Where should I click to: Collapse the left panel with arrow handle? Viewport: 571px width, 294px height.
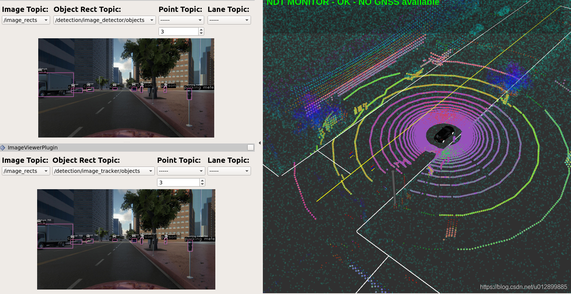click(x=260, y=143)
